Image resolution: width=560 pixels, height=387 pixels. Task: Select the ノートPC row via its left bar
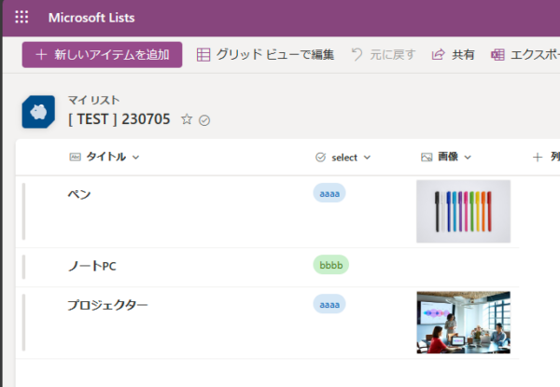pyautogui.click(x=24, y=267)
